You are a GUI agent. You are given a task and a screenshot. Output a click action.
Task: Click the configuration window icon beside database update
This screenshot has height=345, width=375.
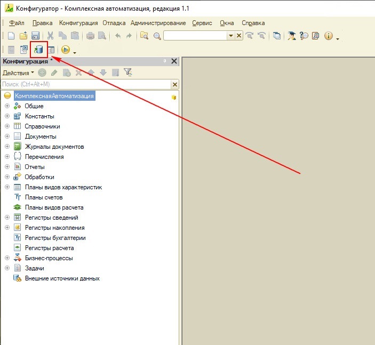tap(51, 50)
